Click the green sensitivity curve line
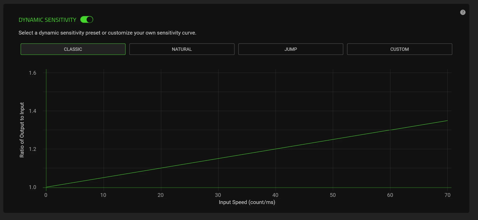The image size is (478, 220). [247, 154]
